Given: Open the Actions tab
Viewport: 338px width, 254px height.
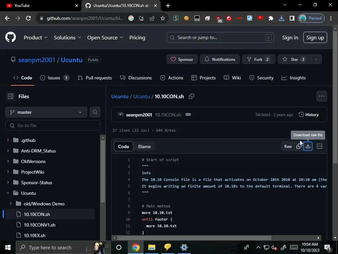Looking at the screenshot, I should click(x=172, y=78).
